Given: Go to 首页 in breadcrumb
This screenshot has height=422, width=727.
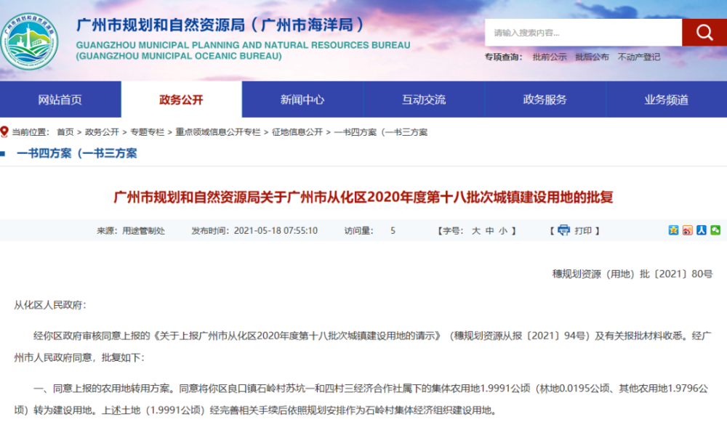Looking at the screenshot, I should 65,132.
